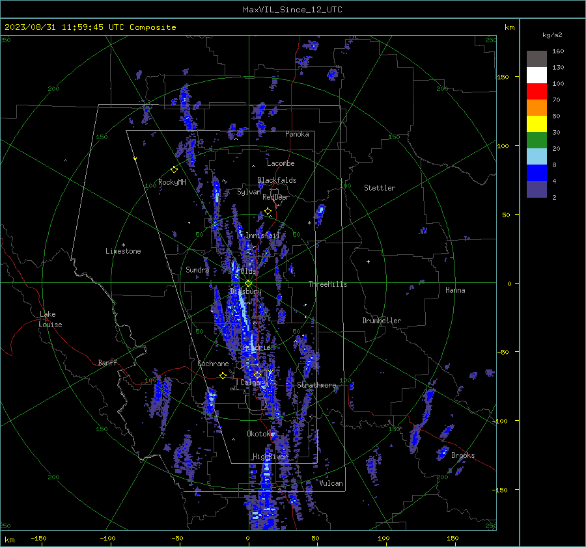Click the Okotoks city label

(261, 433)
